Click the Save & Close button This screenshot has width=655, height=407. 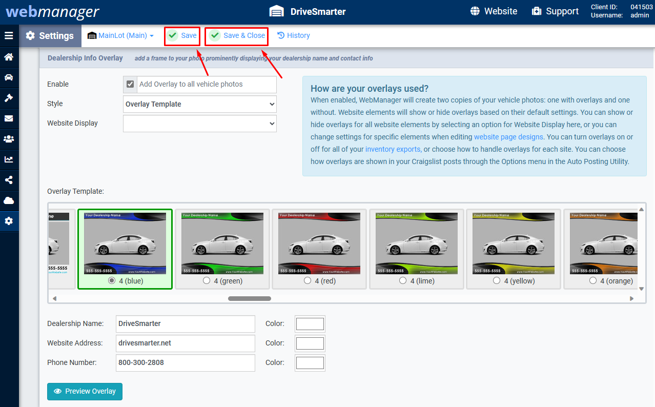[236, 35]
